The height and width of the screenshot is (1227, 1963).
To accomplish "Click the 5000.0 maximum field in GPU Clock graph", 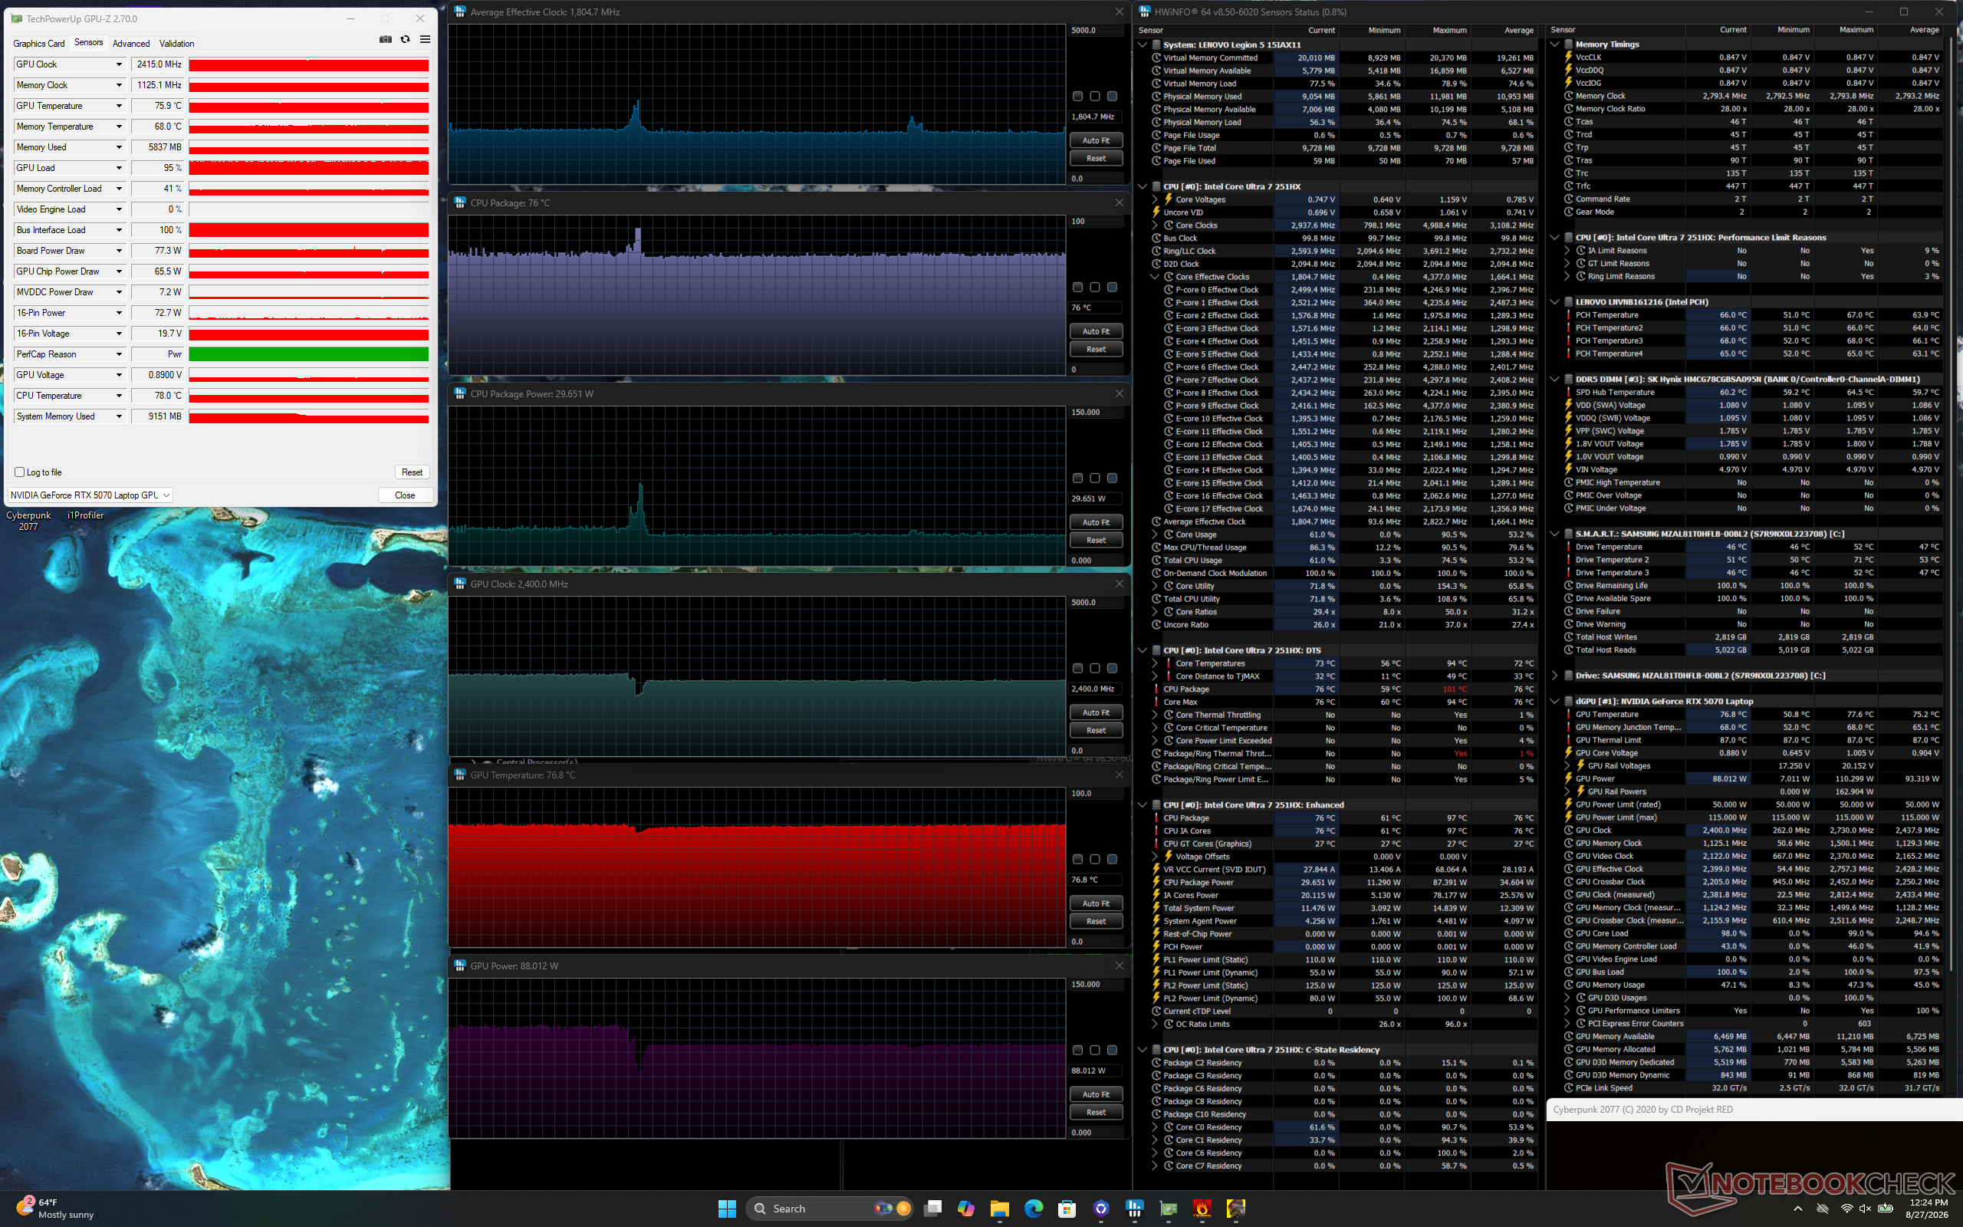I will 1095,603.
